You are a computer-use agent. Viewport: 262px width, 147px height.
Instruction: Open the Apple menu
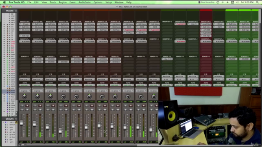[5, 2]
